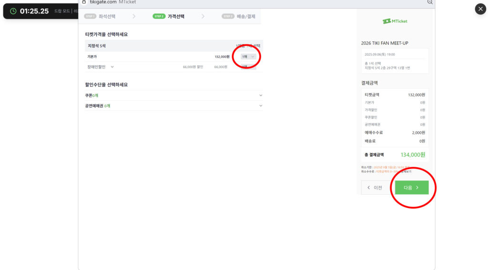Jump to the 배송/결제 step tab

pyautogui.click(x=246, y=16)
